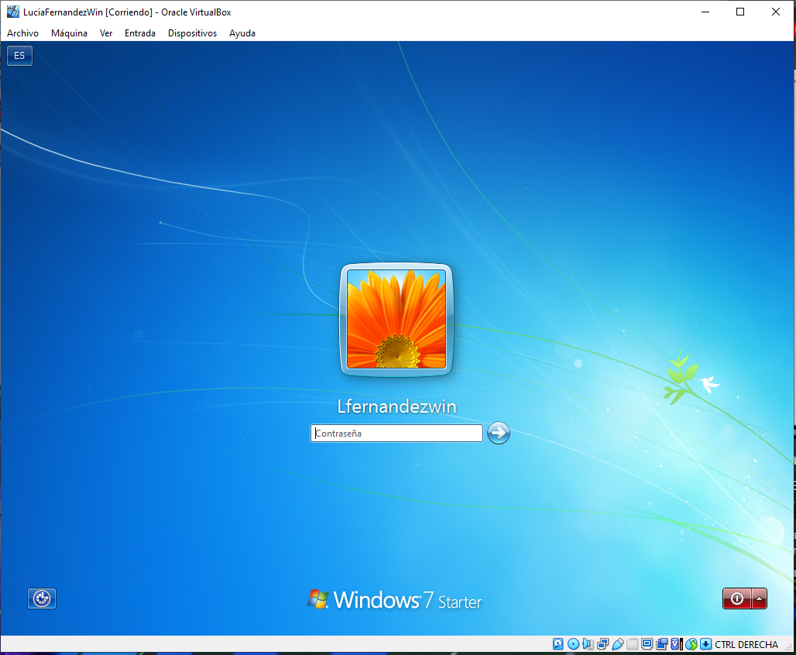Image resolution: width=796 pixels, height=655 pixels.
Task: Click the hard disk activity status icon
Action: (558, 644)
